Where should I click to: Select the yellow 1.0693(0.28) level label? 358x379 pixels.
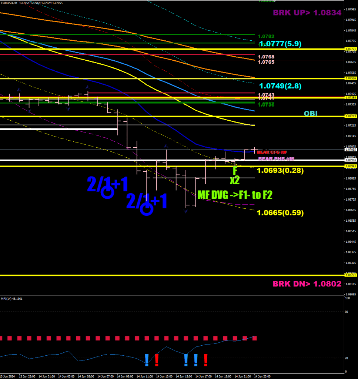coord(280,171)
